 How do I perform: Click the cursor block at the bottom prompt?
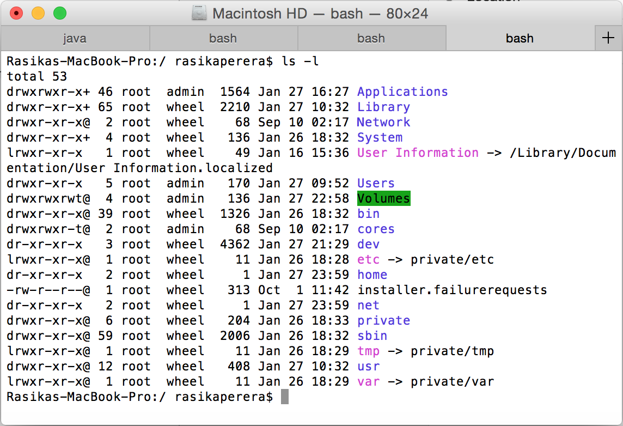point(284,397)
